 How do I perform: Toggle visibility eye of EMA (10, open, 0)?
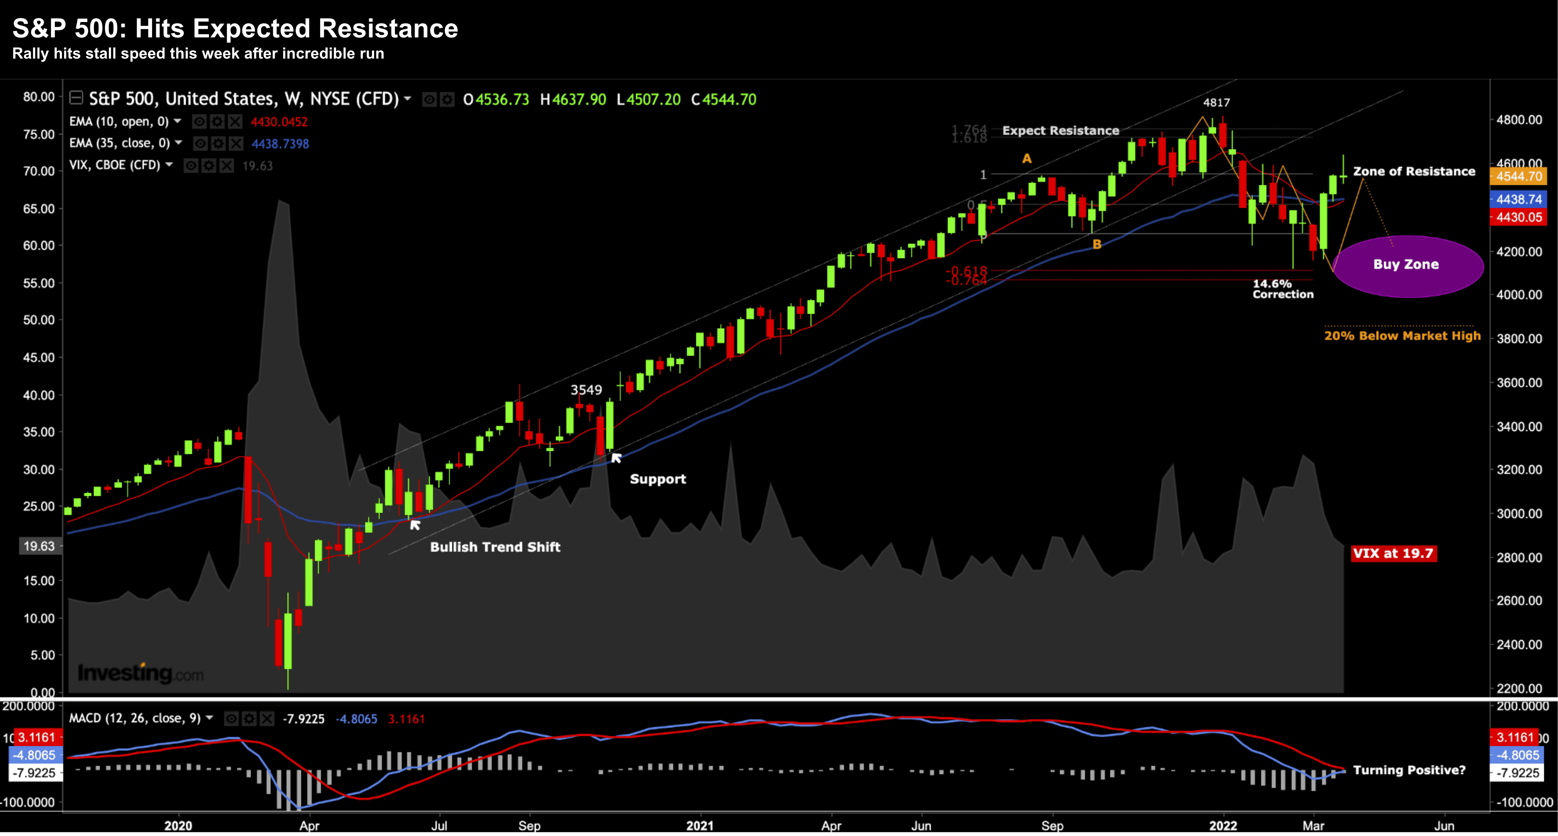point(199,122)
